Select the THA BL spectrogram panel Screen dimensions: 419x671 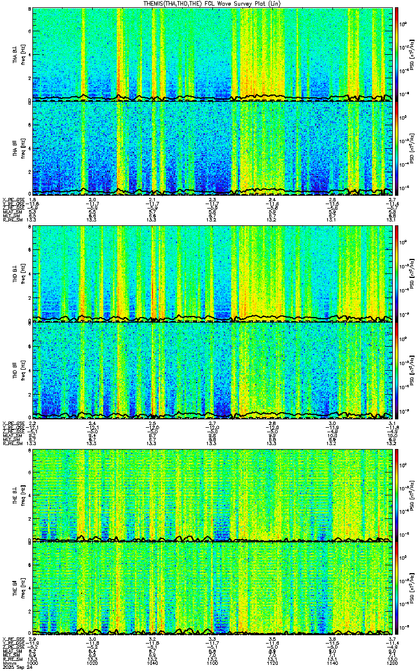(x=212, y=54)
